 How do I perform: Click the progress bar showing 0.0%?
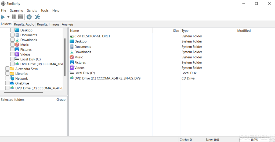[x=254, y=140]
